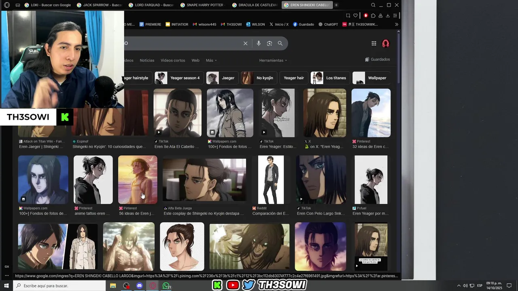This screenshot has width=518, height=291.
Task: Switch to the SNAPE HARRY POTTER tab
Action: click(204, 5)
